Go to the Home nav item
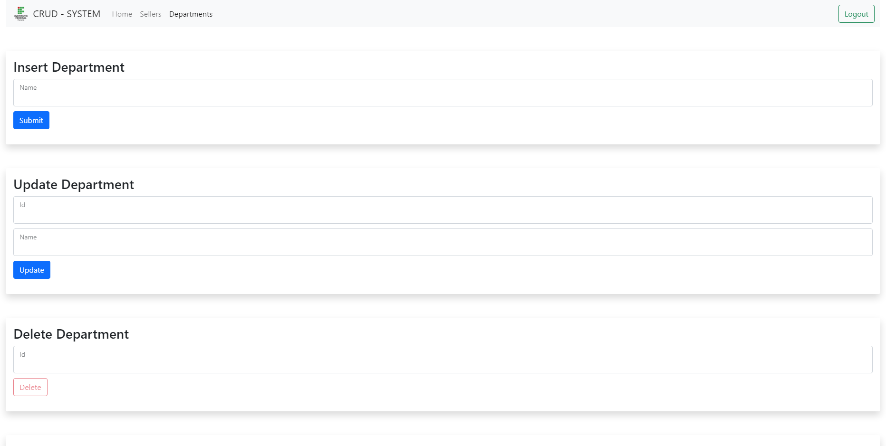The width and height of the screenshot is (886, 446). click(122, 14)
